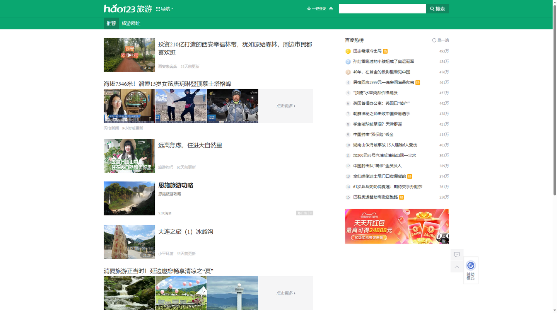The height and width of the screenshot is (313, 557).
Task: Open hot item 巴黎奥运赞助商撤资跑路
Action: pos(376,197)
